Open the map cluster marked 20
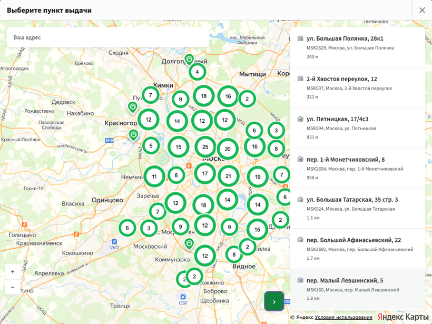The width and height of the screenshot is (432, 324). 228,149
